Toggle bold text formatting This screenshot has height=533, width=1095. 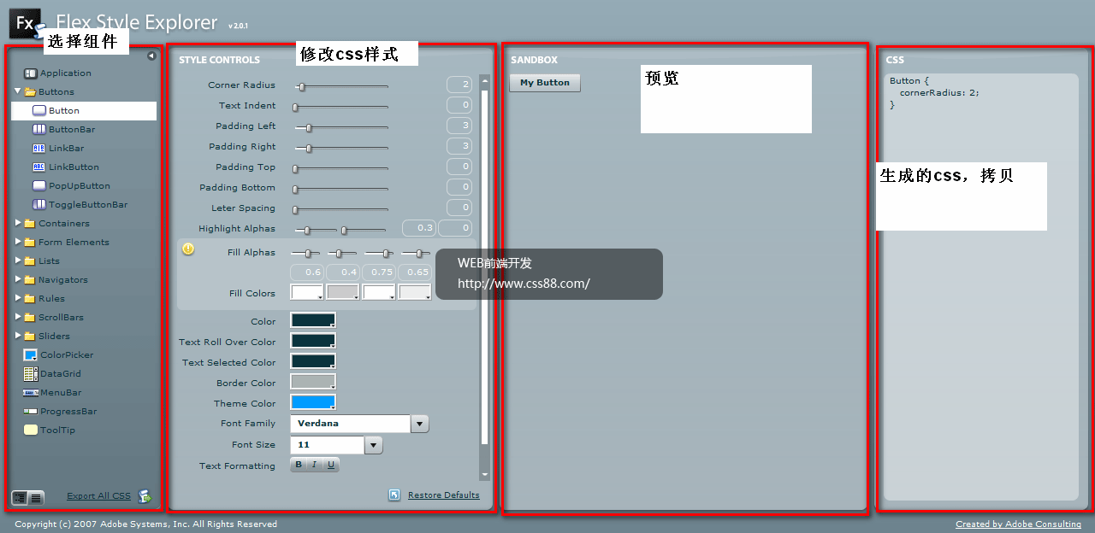coord(299,465)
